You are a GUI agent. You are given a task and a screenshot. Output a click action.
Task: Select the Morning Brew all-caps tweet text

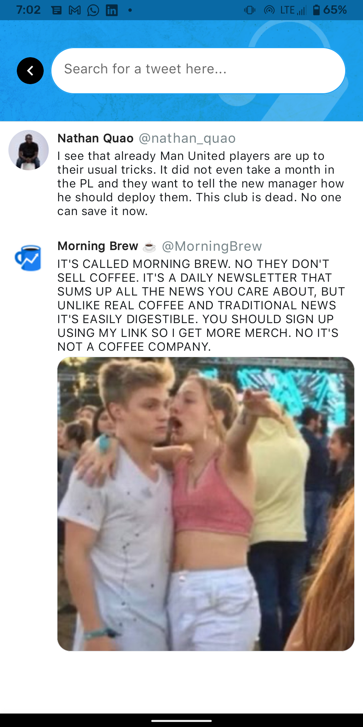(x=201, y=305)
